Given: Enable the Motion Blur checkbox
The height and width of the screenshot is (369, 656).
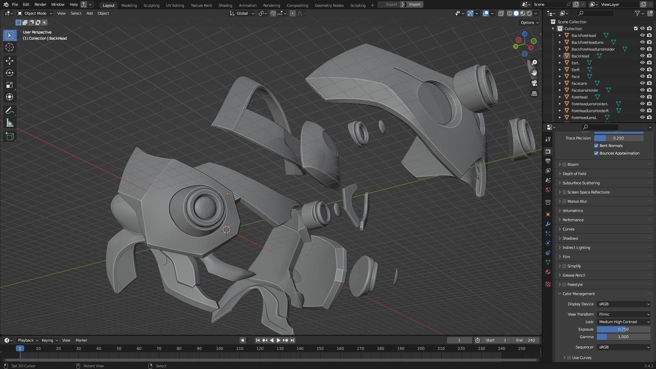Looking at the screenshot, I should click(x=564, y=201).
